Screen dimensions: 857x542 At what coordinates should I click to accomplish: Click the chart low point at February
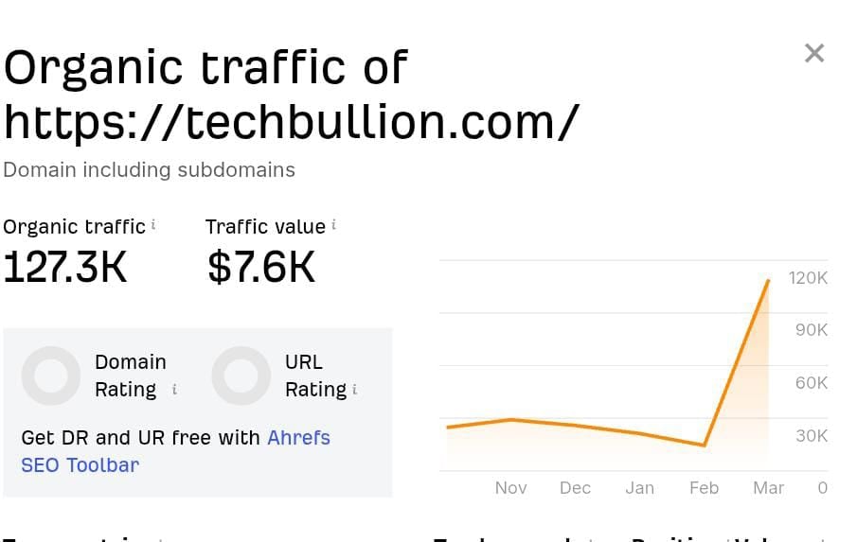(704, 445)
